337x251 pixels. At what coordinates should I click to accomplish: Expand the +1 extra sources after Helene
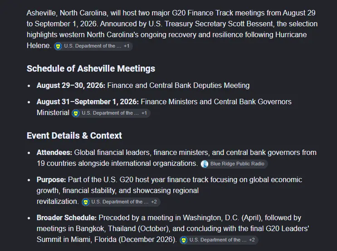(x=127, y=46)
